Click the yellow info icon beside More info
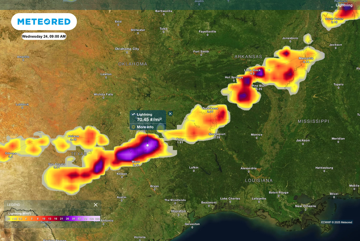This screenshot has height=241, width=360. point(134,127)
